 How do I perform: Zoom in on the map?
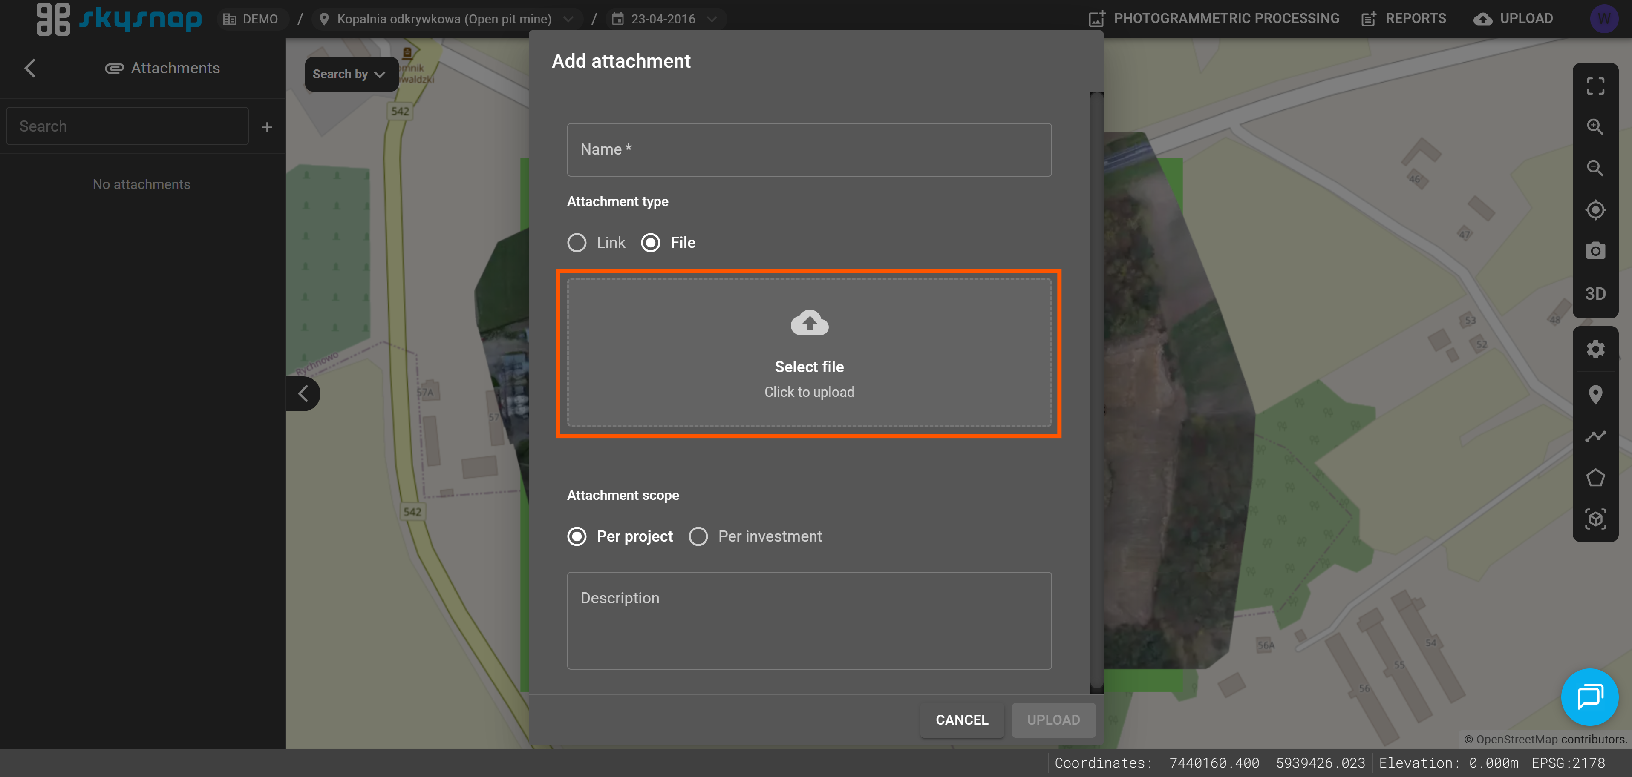click(1595, 126)
